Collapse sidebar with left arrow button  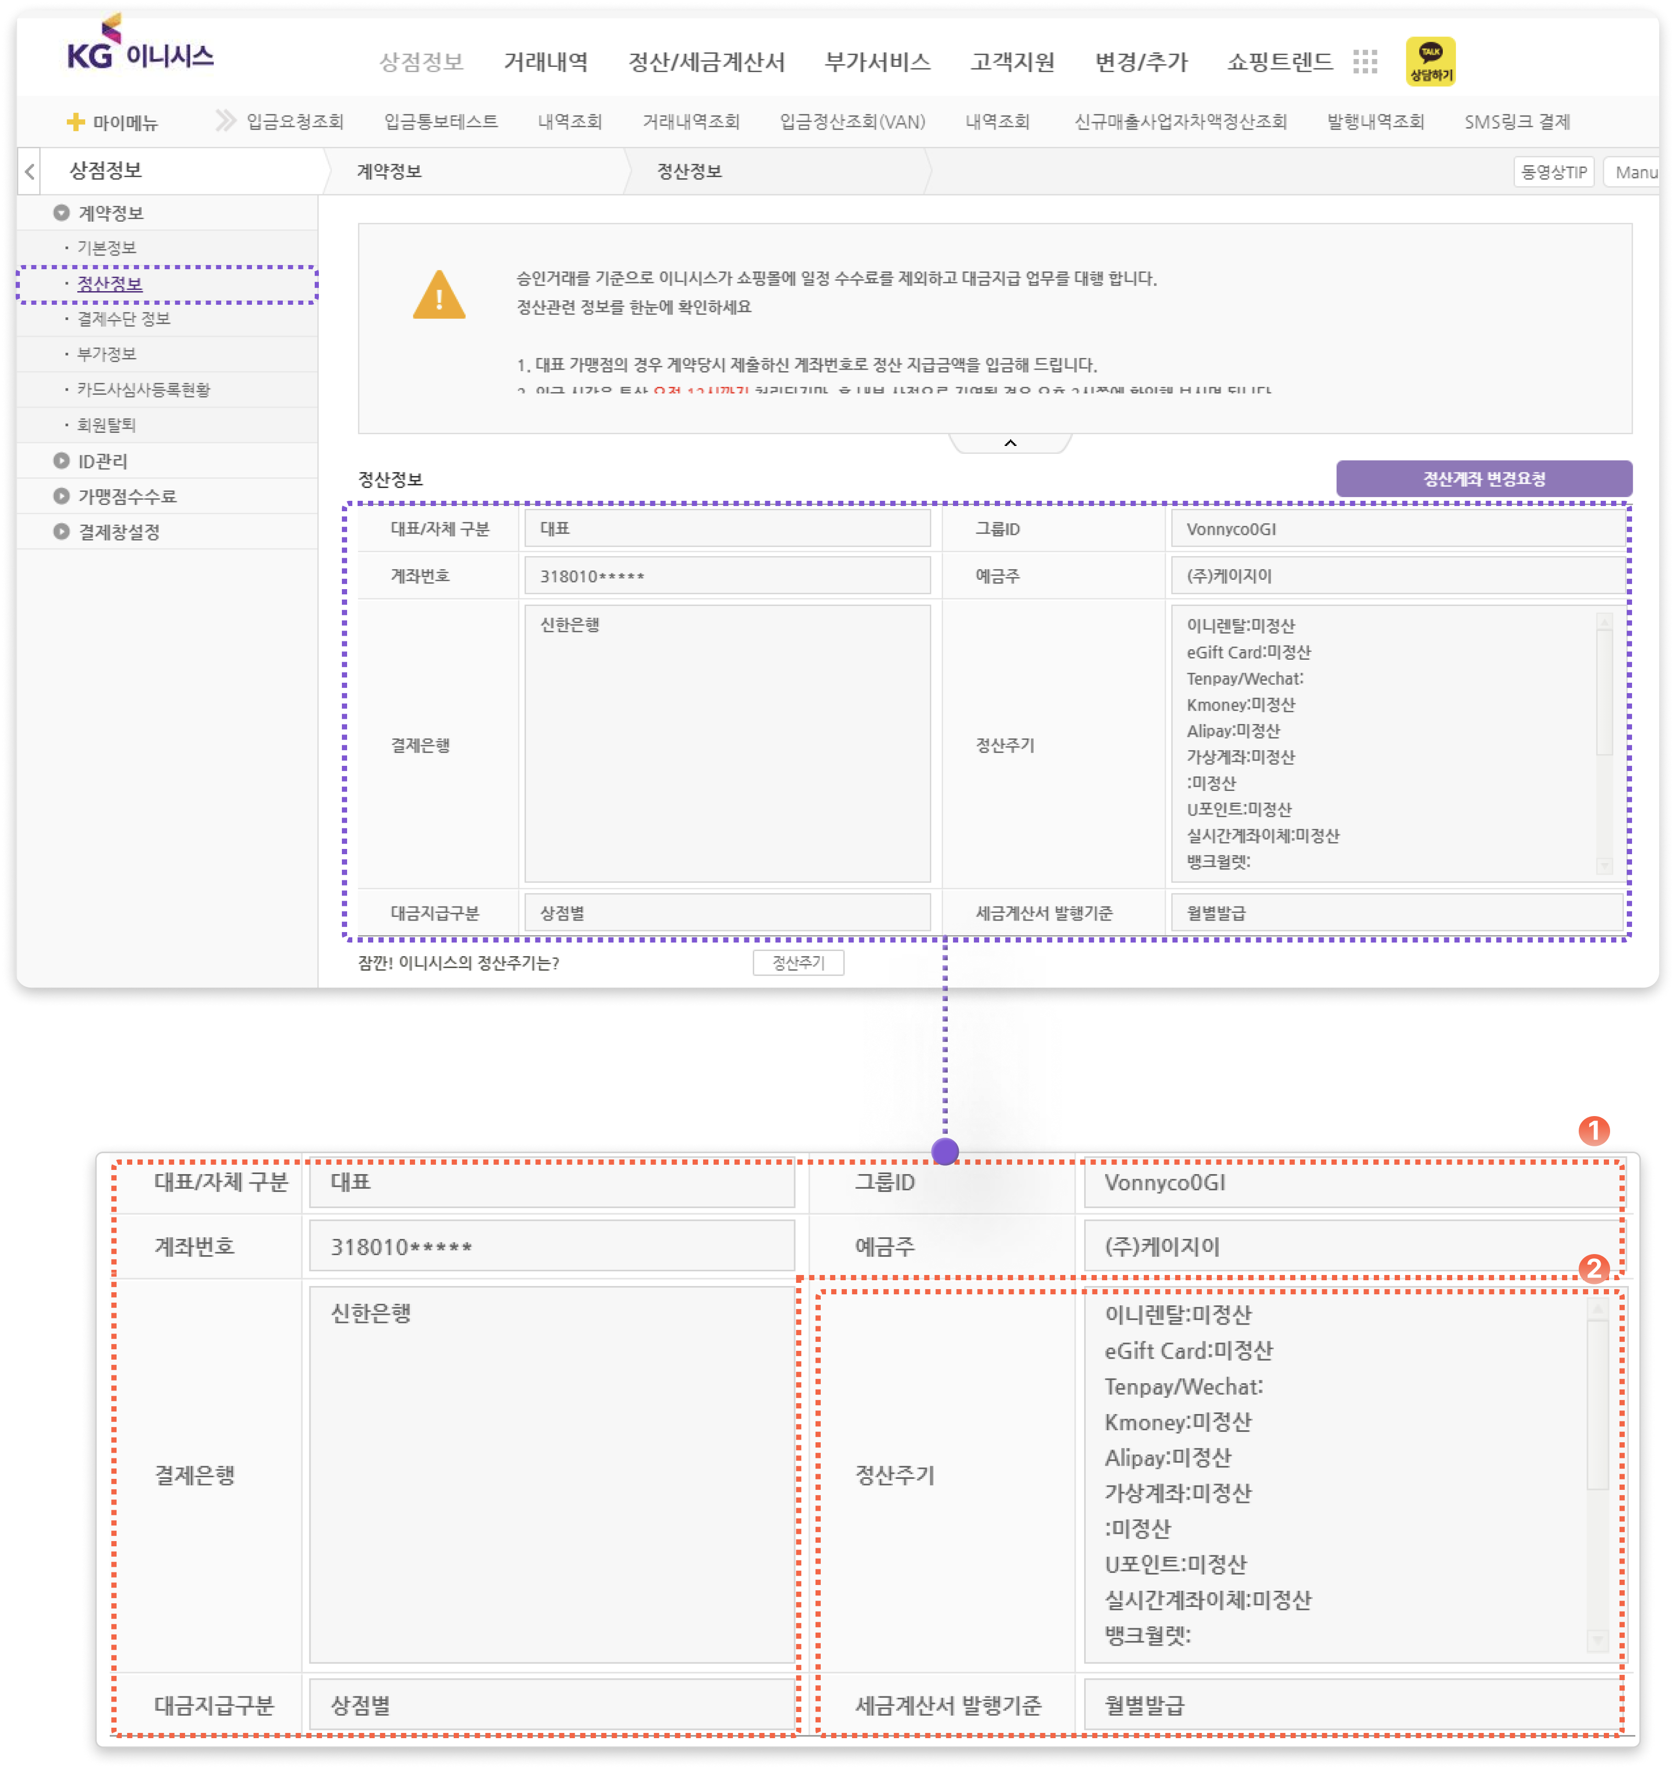tap(29, 171)
